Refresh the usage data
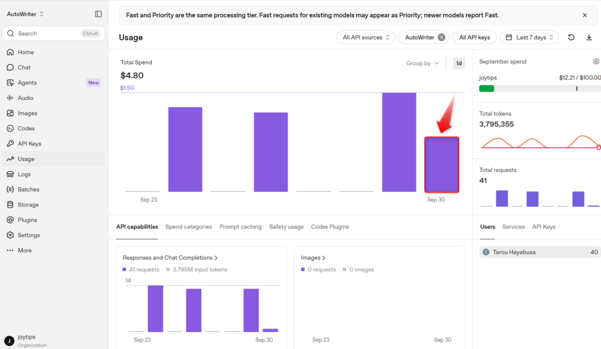 [x=571, y=37]
